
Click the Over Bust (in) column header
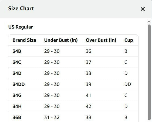[x=101, y=40]
